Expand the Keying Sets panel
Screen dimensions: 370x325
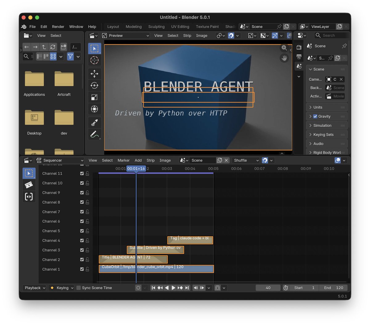point(327,134)
